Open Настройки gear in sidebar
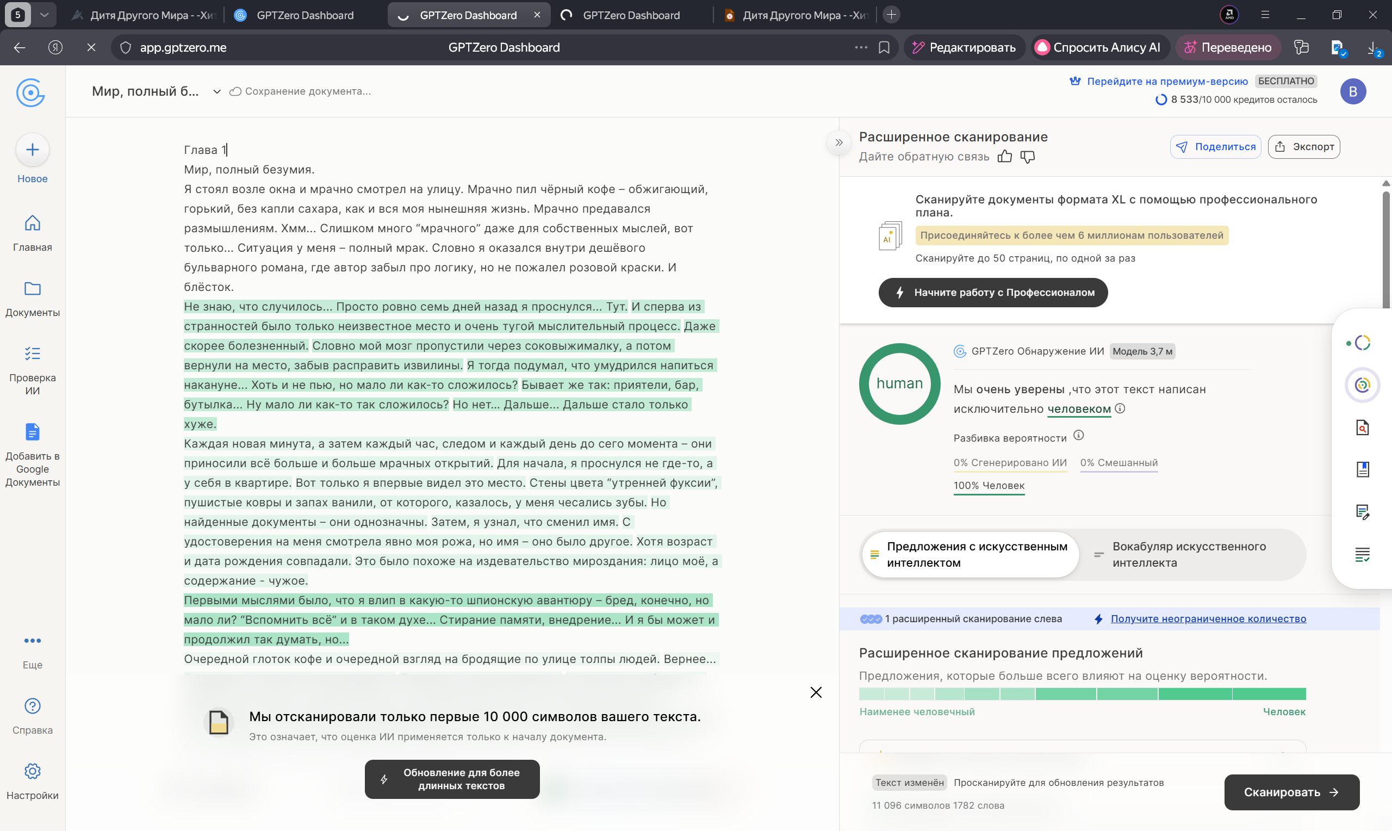1392x831 pixels. click(x=33, y=772)
